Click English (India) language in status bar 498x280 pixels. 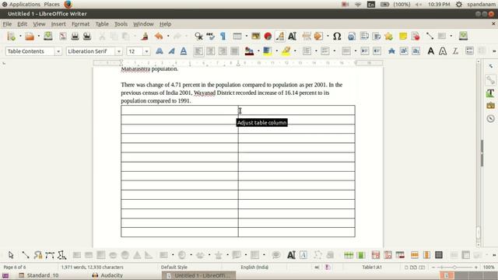click(x=254, y=267)
